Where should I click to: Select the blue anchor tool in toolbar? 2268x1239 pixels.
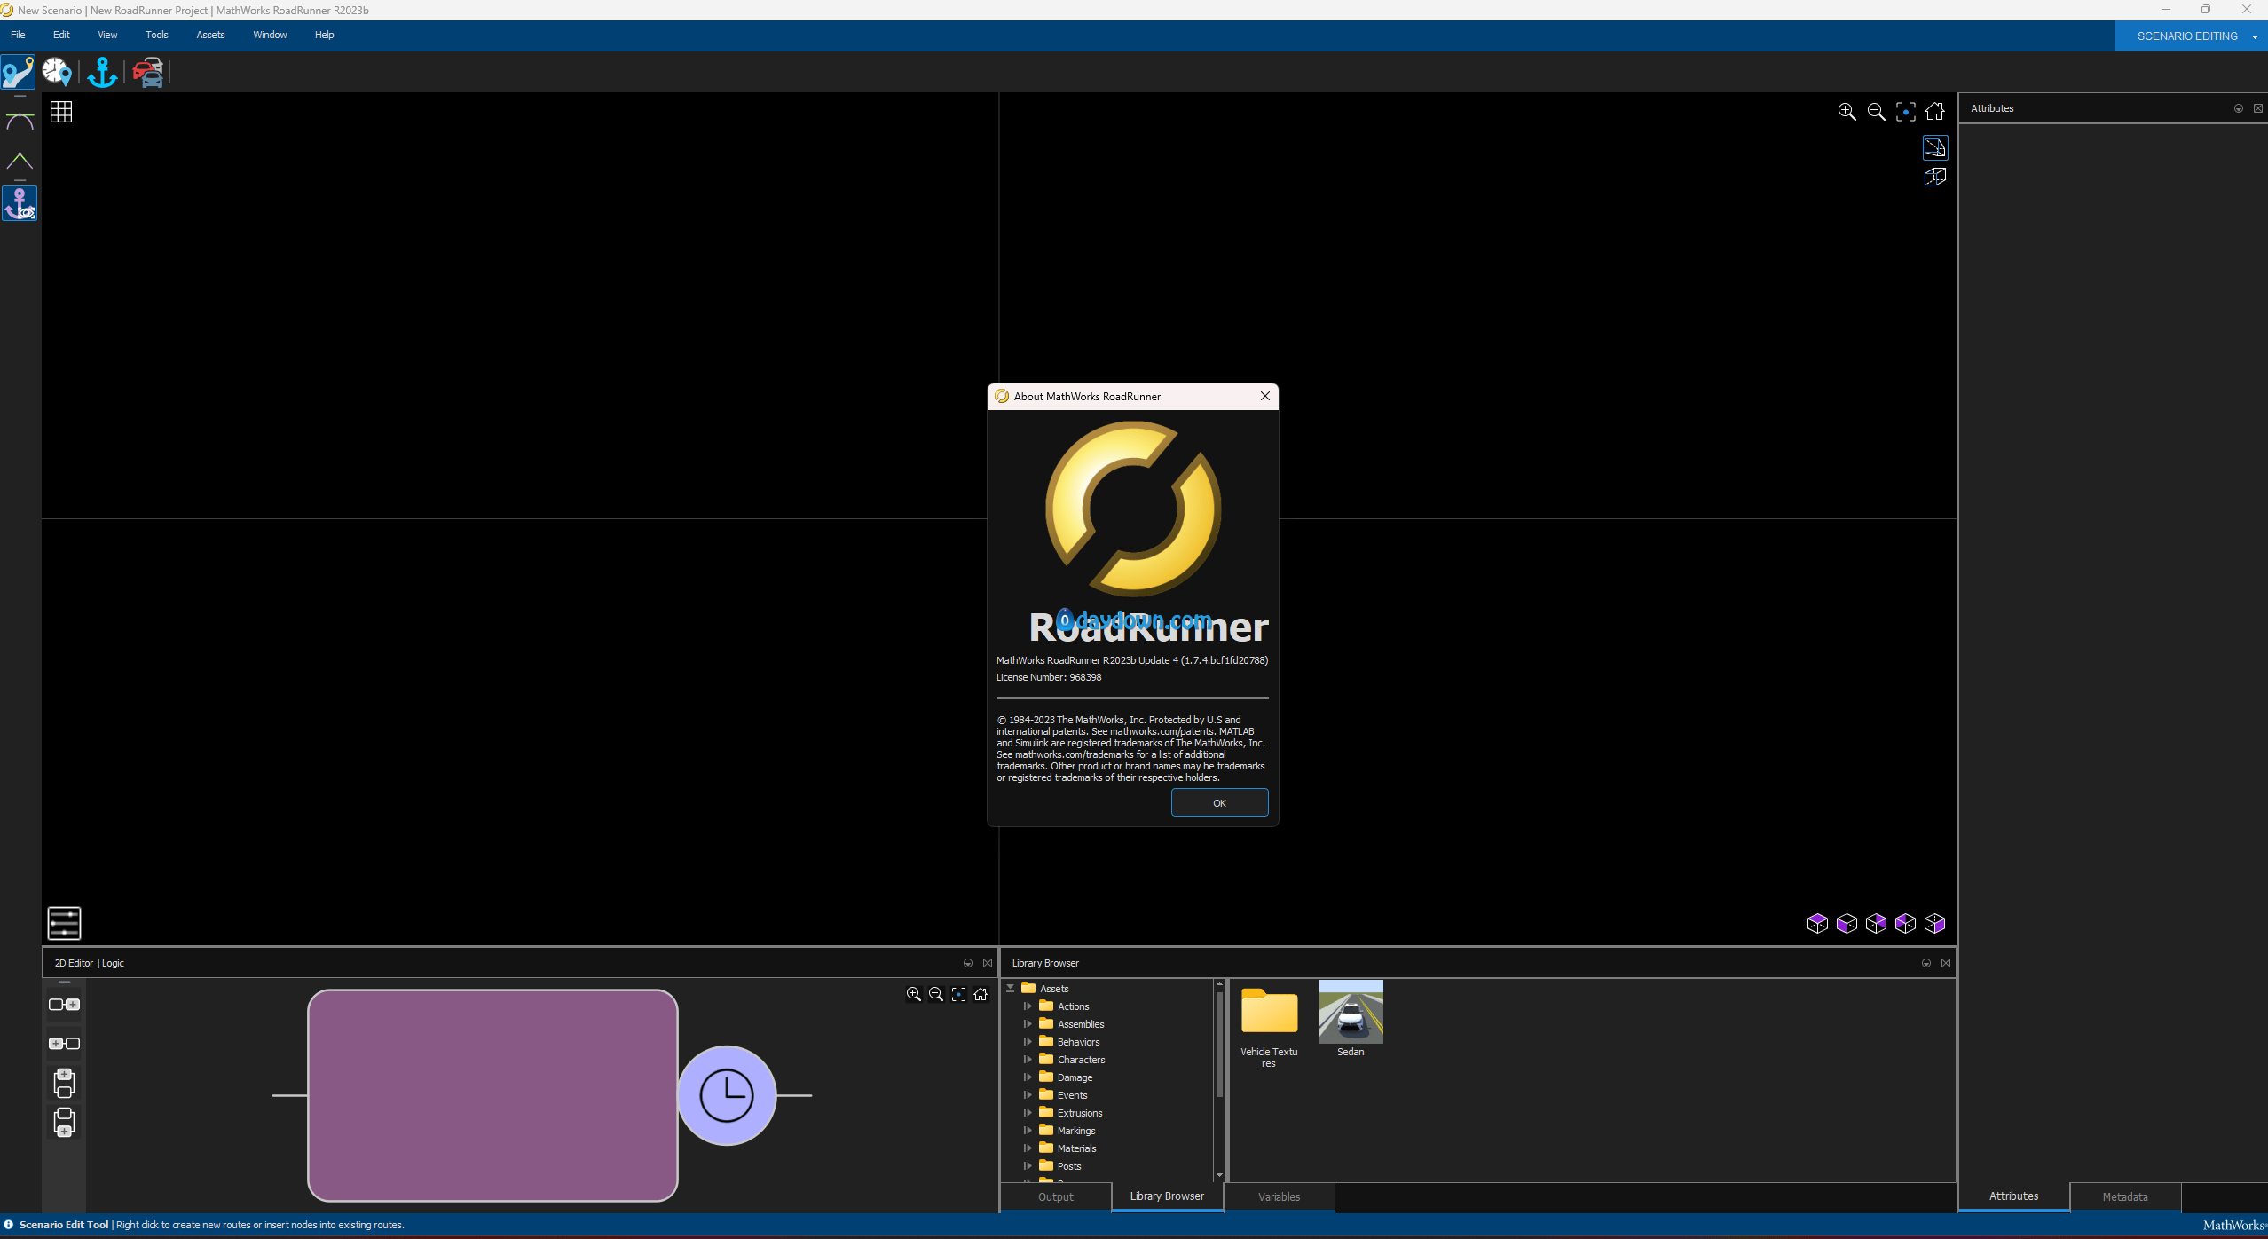point(103,72)
